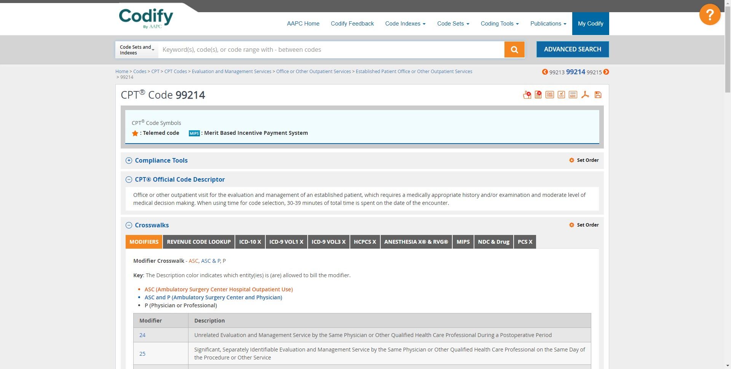Focus the keyword search input field
Viewport: 731px width, 369px height.
coord(331,50)
